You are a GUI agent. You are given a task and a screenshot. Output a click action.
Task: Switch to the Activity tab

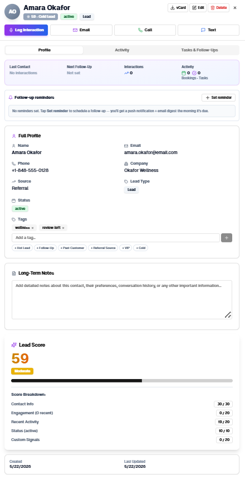pyautogui.click(x=122, y=50)
